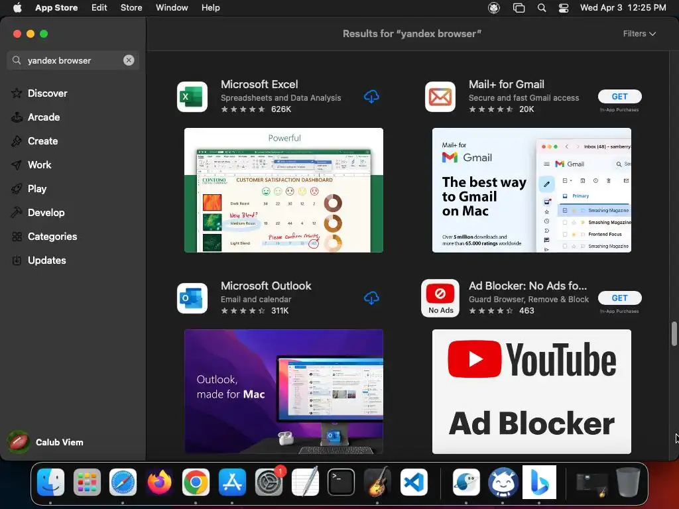The image size is (679, 509).
Task: Get the Mail+ for Gmail app
Action: click(x=620, y=97)
